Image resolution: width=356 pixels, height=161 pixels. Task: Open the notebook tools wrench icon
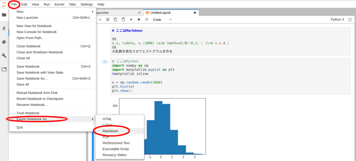click(x=4, y=56)
